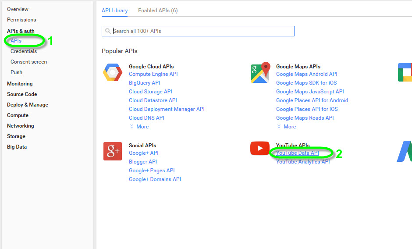
Task: Select APIs in the left sidebar
Action: coord(16,41)
